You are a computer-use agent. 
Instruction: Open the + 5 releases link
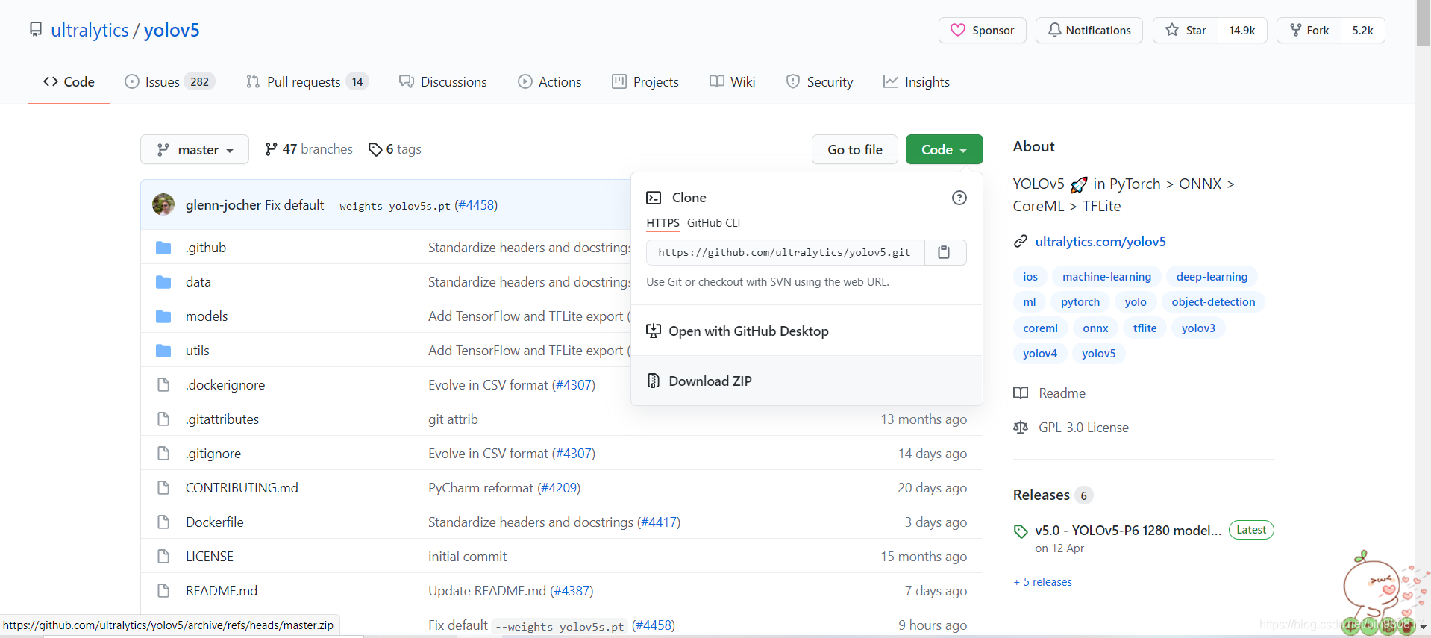click(1042, 582)
